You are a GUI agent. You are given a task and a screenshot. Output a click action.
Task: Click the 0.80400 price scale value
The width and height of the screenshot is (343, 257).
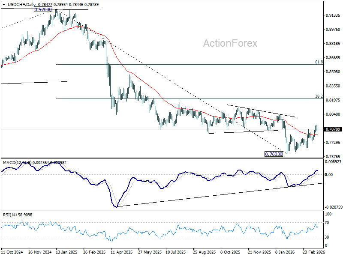(333, 114)
